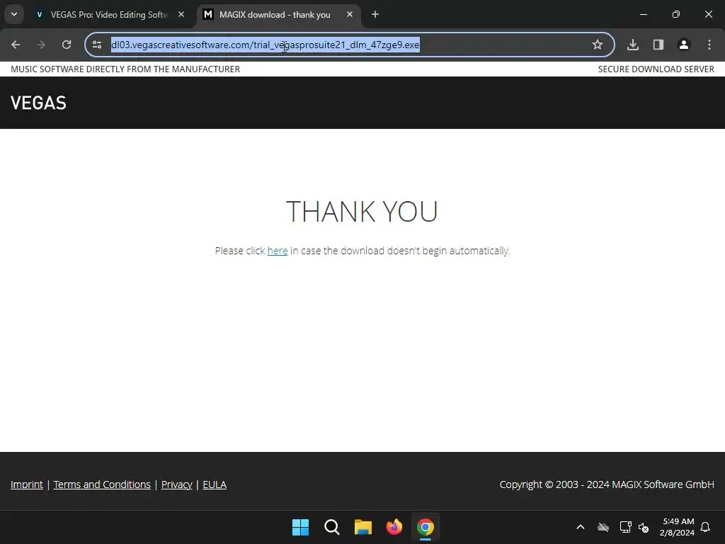Click the 'here' download link
Viewport: 725px width, 544px height.
point(278,251)
